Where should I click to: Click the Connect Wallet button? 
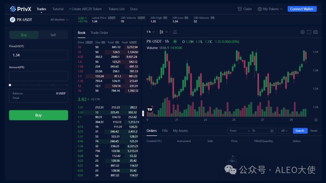[302, 9]
